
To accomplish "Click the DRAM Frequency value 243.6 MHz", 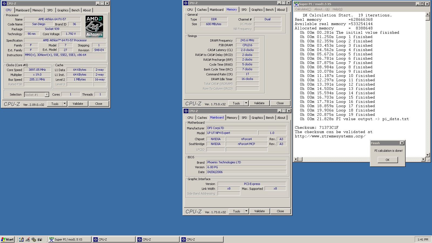I will [247, 40].
